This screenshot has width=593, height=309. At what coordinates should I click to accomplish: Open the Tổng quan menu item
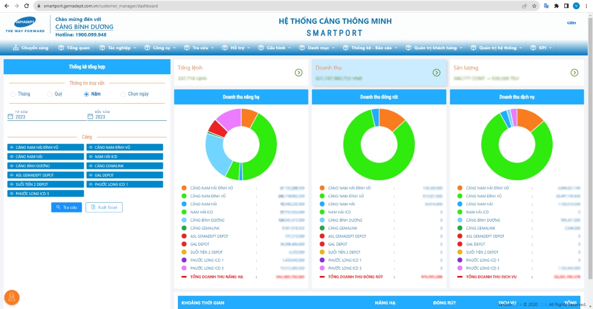tap(74, 48)
